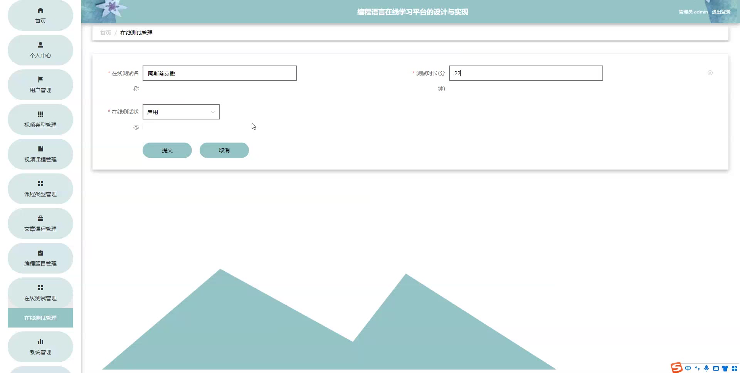
Task: Click the 首页 breadcrumb link
Action: pyautogui.click(x=106, y=33)
